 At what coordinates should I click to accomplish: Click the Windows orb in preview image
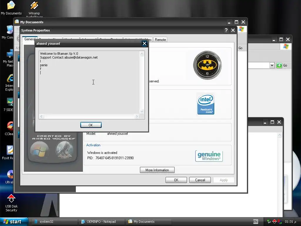pyautogui.click(x=40, y=150)
